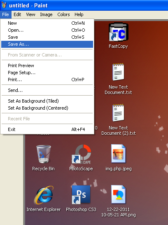Click the Internet Explorer label text
The image size is (168, 225).
tap(44, 209)
